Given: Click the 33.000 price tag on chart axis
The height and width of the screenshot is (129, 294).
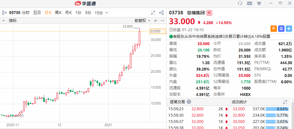Looking at the screenshot, I should coord(158,31).
